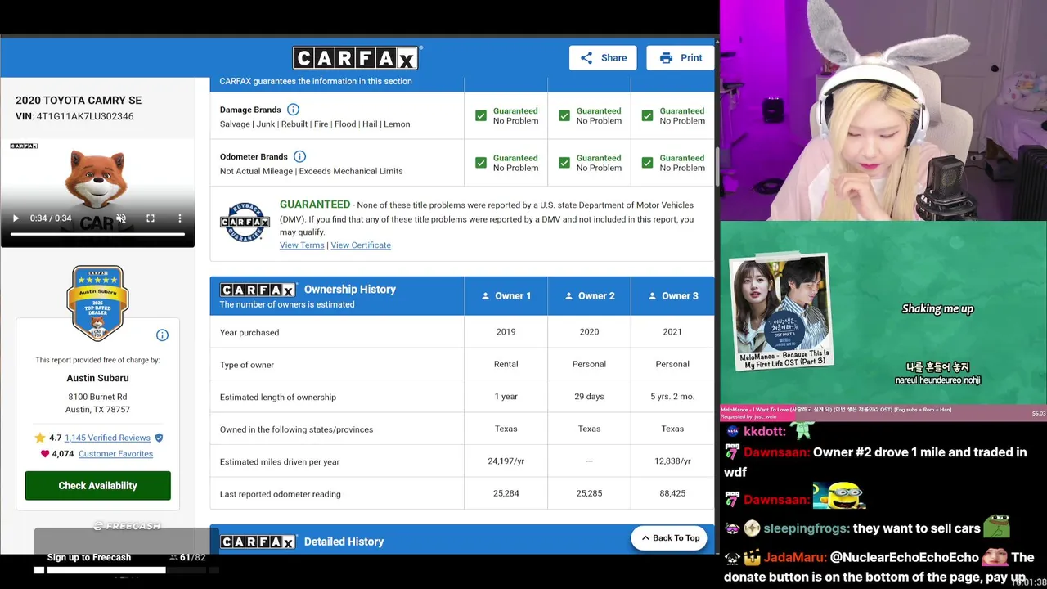Click Owner 2 Odometer Brands guaranteed checkmark
This screenshot has height=589, width=1047.
pos(564,163)
